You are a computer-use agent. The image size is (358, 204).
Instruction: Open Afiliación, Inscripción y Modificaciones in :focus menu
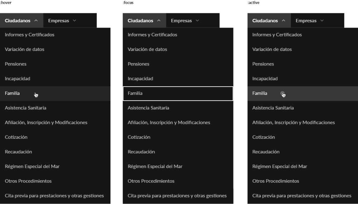pyautogui.click(x=169, y=123)
